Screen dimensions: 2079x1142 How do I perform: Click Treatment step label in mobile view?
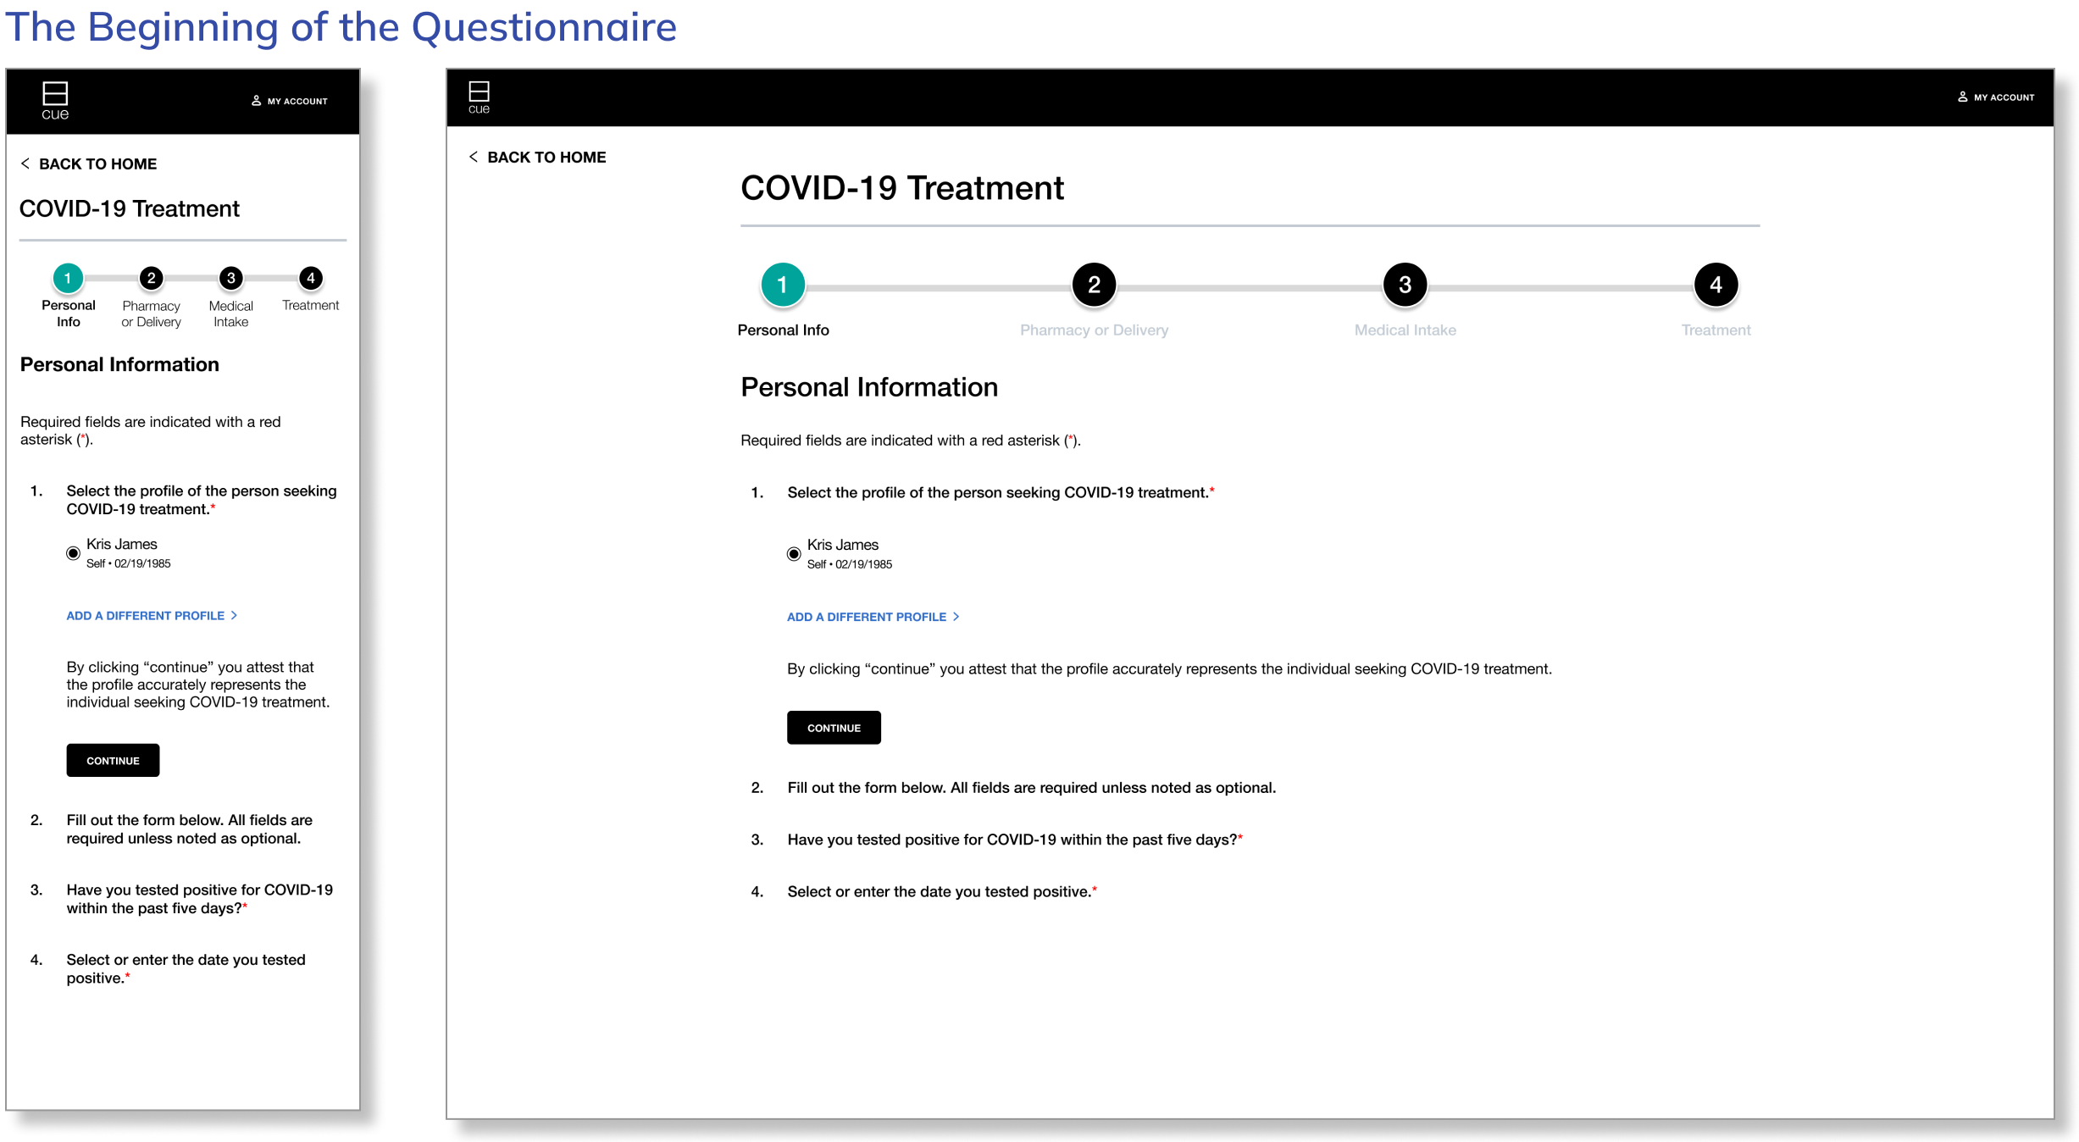pyautogui.click(x=310, y=305)
